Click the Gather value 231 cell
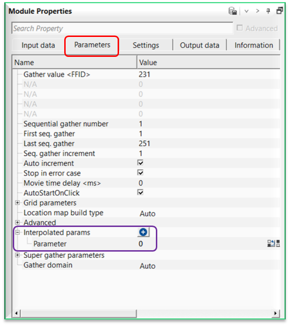Viewport: 290px width, 326px height. pos(144,74)
